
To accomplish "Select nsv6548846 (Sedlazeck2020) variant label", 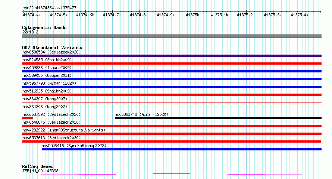I will [x=51, y=122].
